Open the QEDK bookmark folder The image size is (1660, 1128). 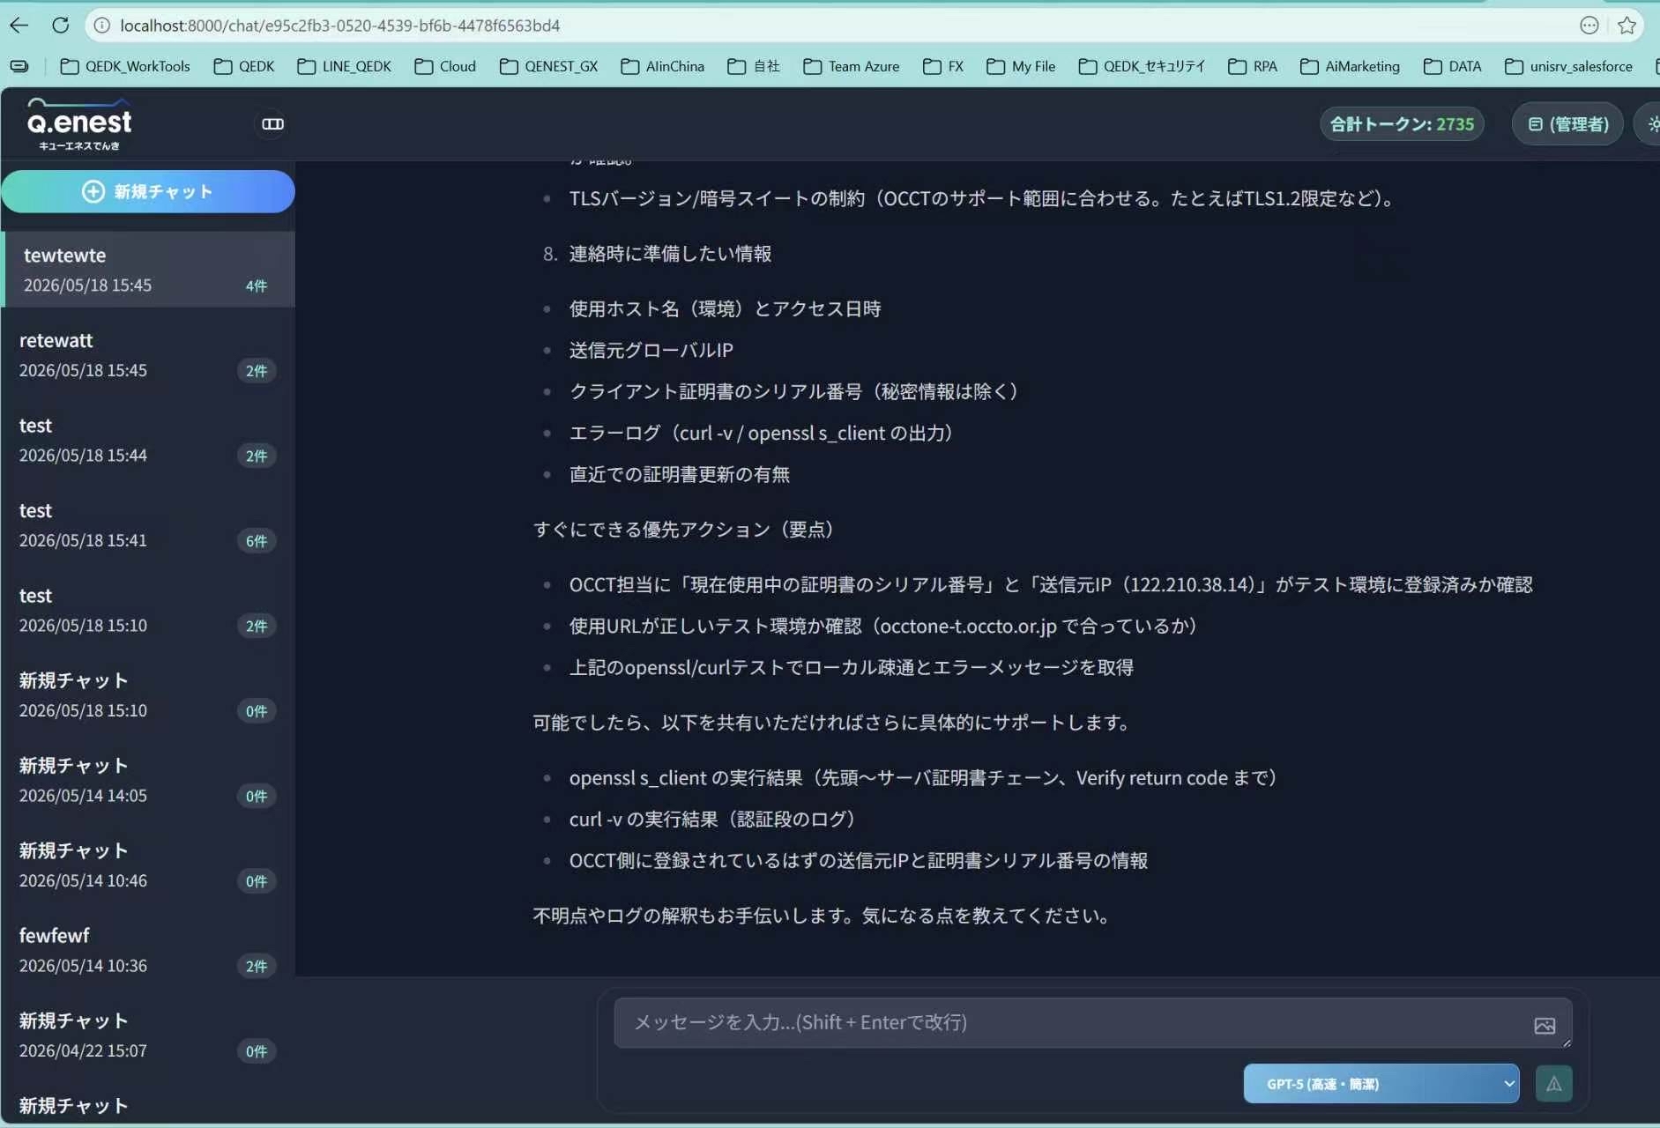tap(244, 66)
